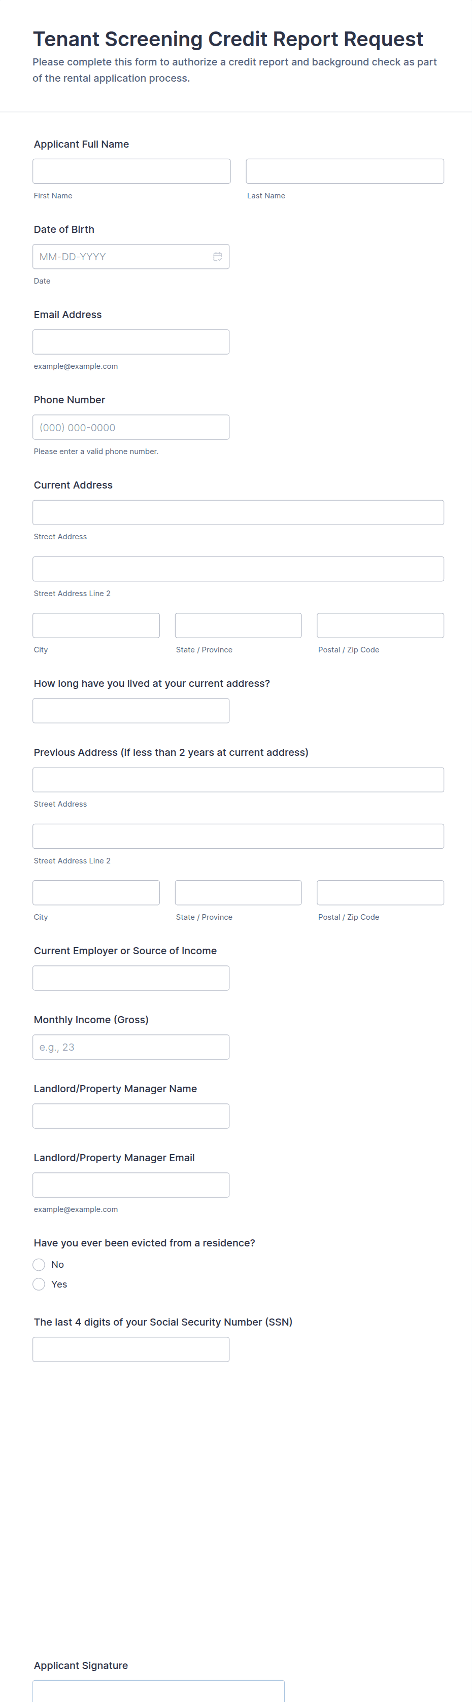Click the length of residence field
Screen dimensions: 472x1702
point(131,710)
